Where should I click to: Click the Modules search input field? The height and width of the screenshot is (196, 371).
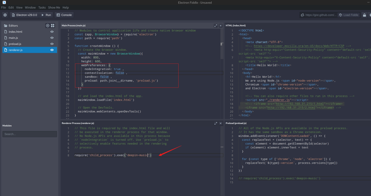click(29, 134)
